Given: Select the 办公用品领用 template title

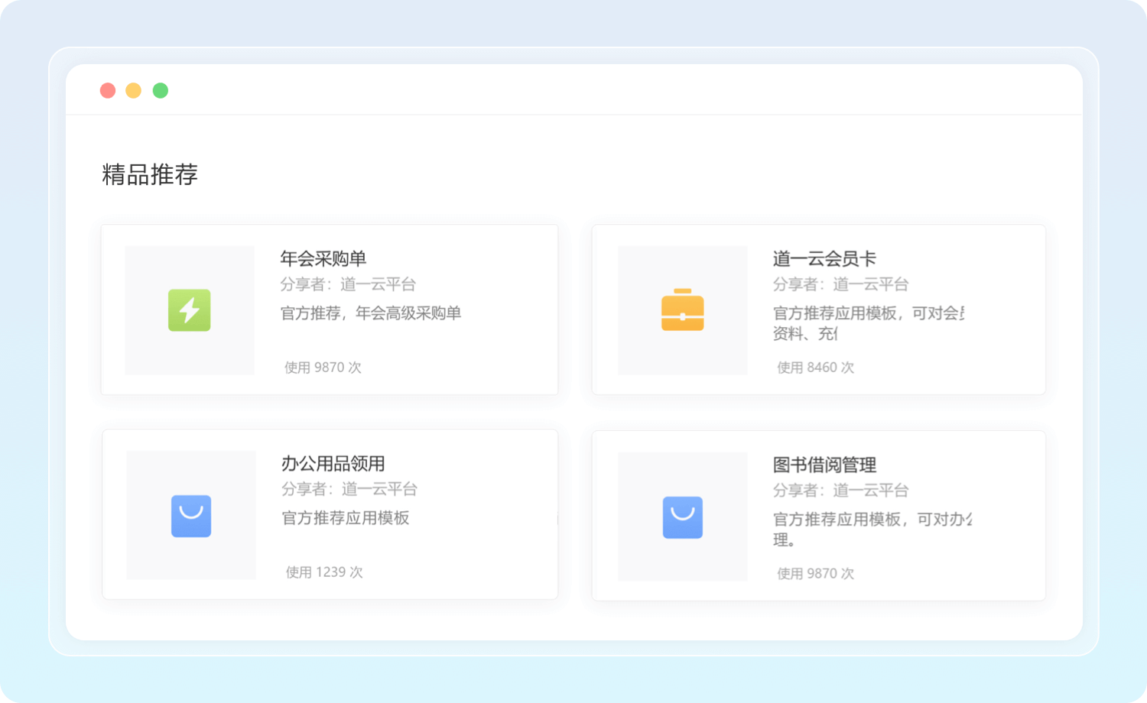Looking at the screenshot, I should click(x=333, y=464).
